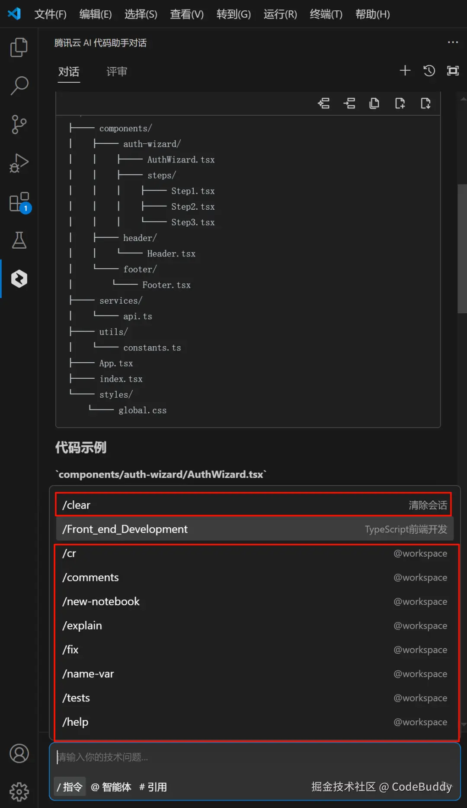Open the 文件(F) menu

(x=50, y=14)
